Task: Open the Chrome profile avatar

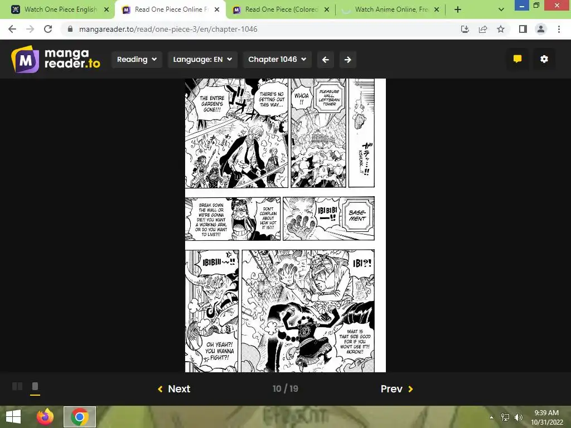Action: (x=541, y=29)
